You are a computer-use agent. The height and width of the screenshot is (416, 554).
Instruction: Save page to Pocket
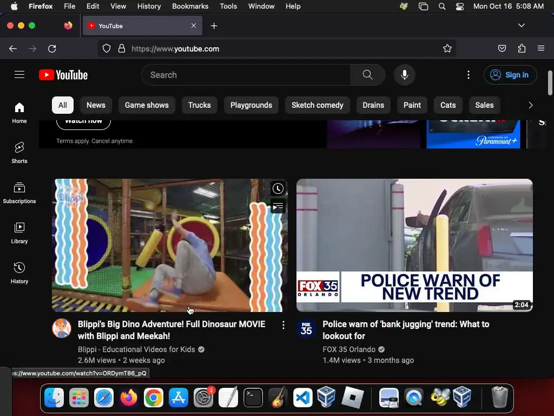[x=502, y=48]
